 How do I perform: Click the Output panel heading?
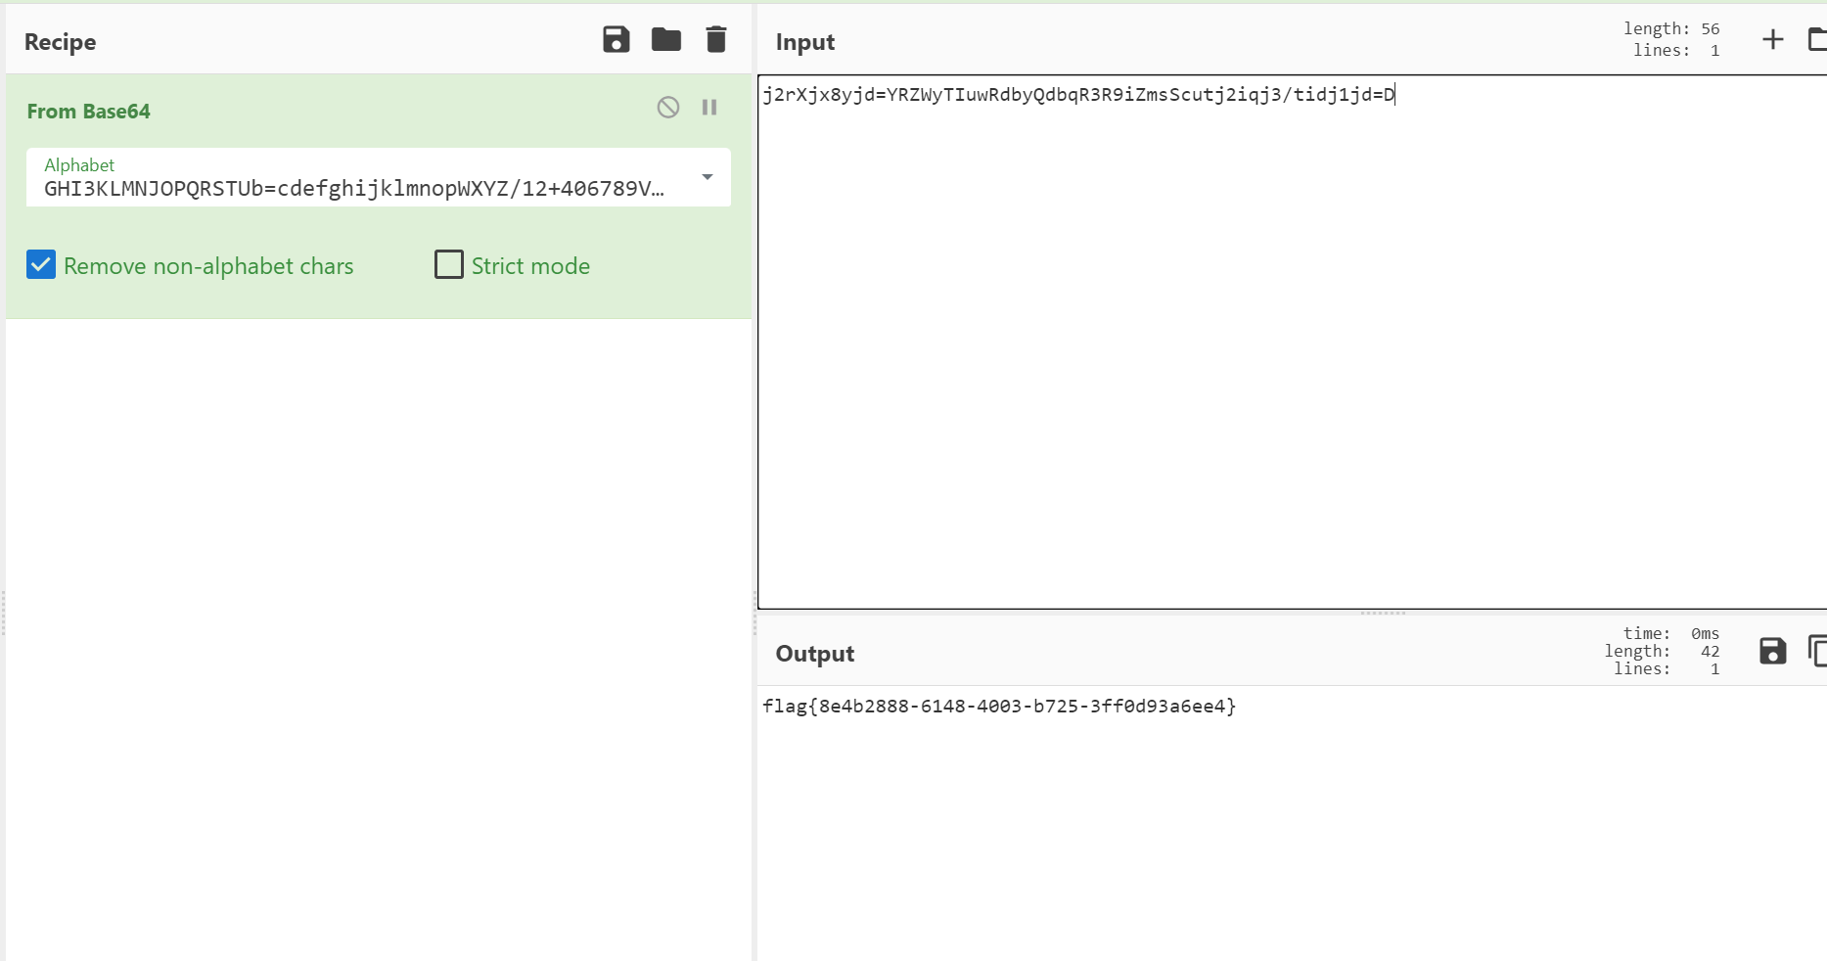815,654
